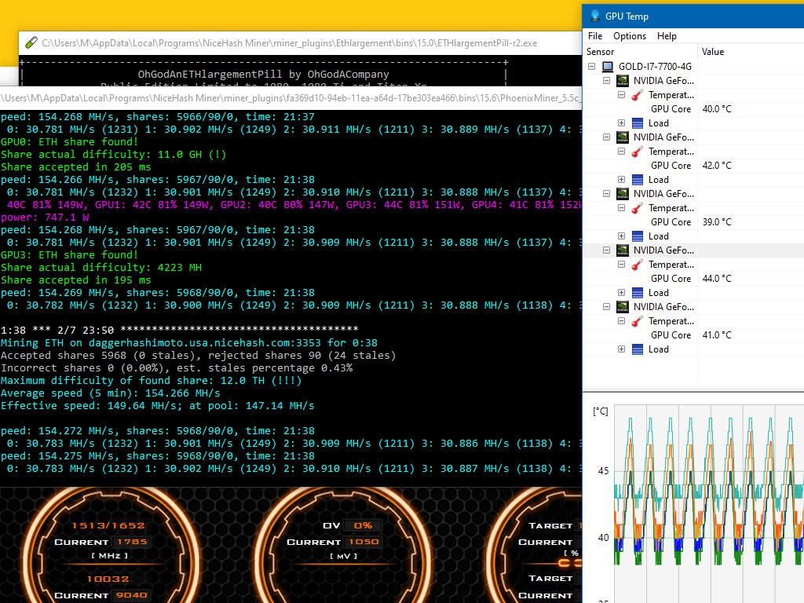Click the thermometer icon above 42.0 °C
The width and height of the screenshot is (804, 603).
click(638, 152)
